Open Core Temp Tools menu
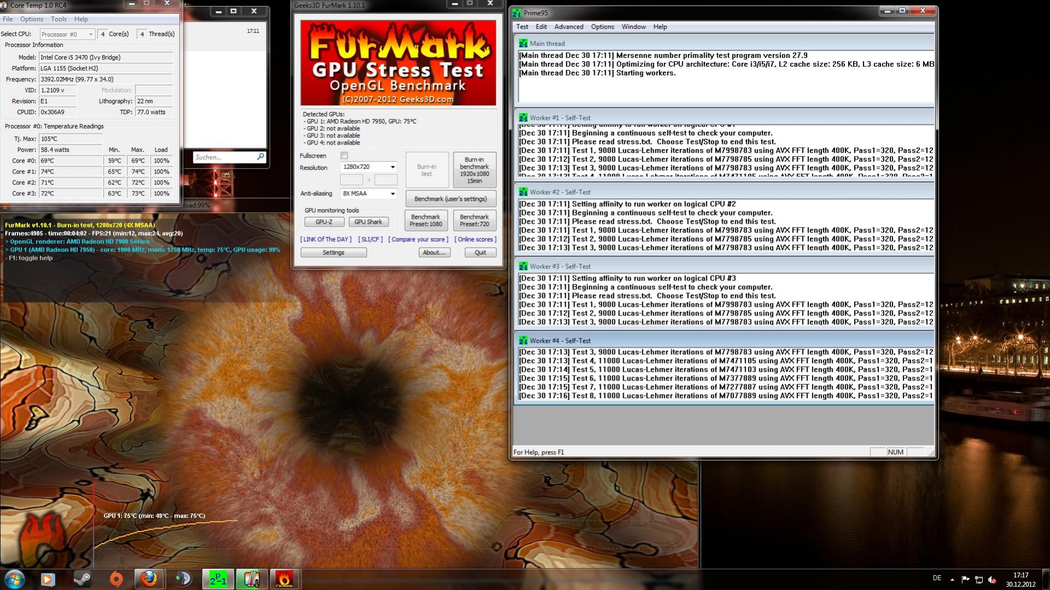The height and width of the screenshot is (590, 1050). 59,19
